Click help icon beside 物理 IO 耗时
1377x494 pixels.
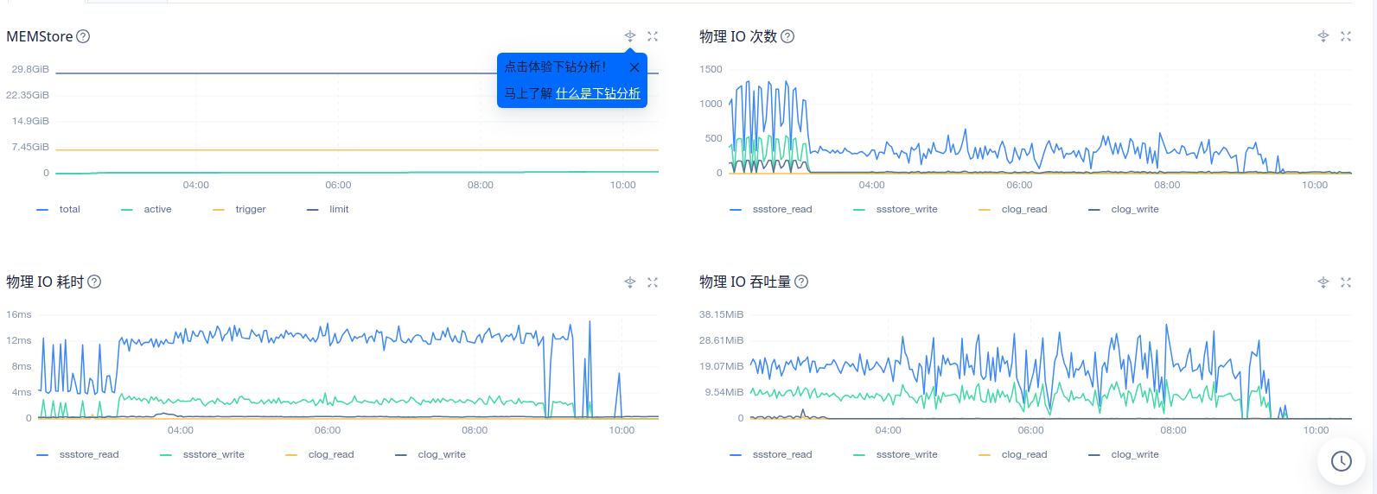click(95, 282)
